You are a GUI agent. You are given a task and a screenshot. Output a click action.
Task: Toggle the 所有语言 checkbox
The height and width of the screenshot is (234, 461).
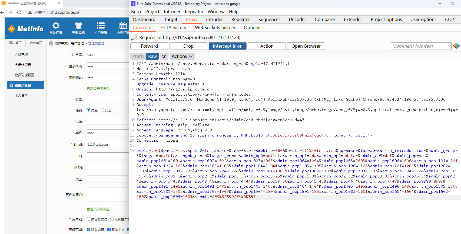(x=88, y=229)
